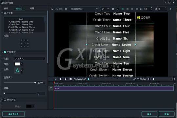This screenshot has height=118, width=177.
Task: Click the line spacing icon
Action: [x=141, y=9]
